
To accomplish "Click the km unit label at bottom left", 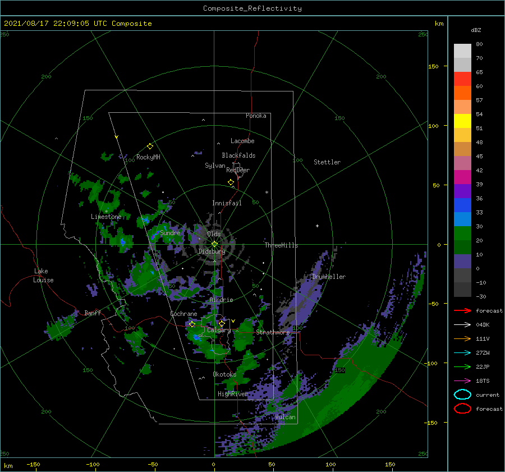I will pos(8,466).
